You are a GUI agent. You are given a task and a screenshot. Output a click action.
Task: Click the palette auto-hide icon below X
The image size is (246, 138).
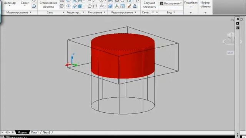(238, 23)
